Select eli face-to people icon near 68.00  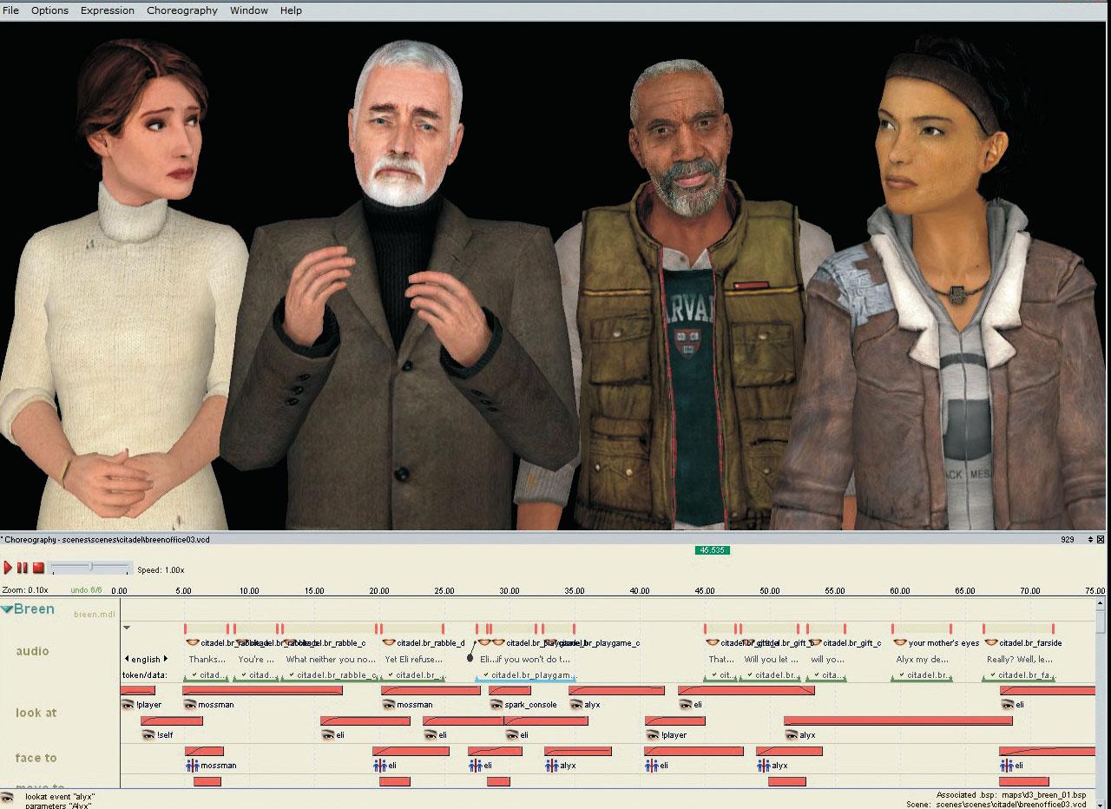click(1006, 765)
